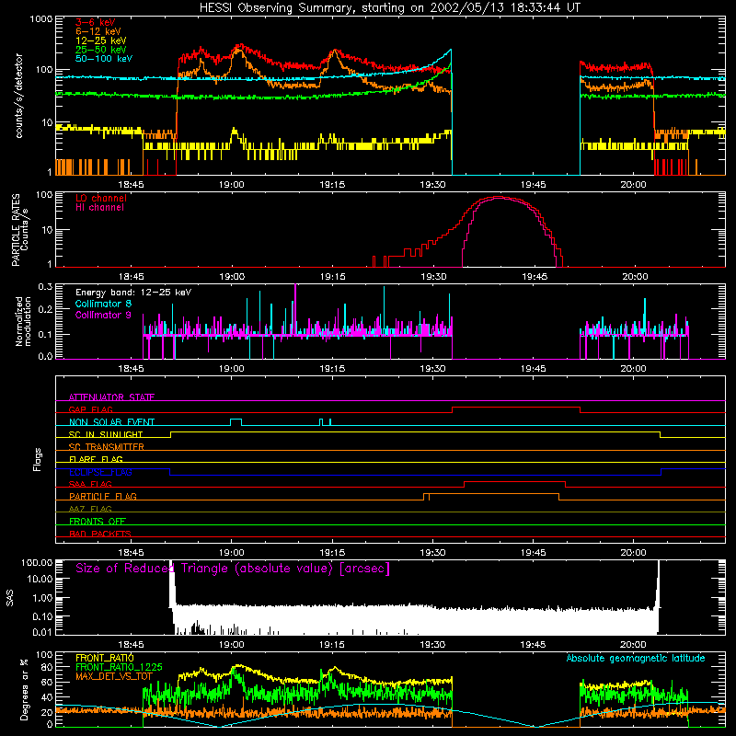Click the counts/s/detector axis label
Viewport: 736px width, 736px height.
pos(18,96)
